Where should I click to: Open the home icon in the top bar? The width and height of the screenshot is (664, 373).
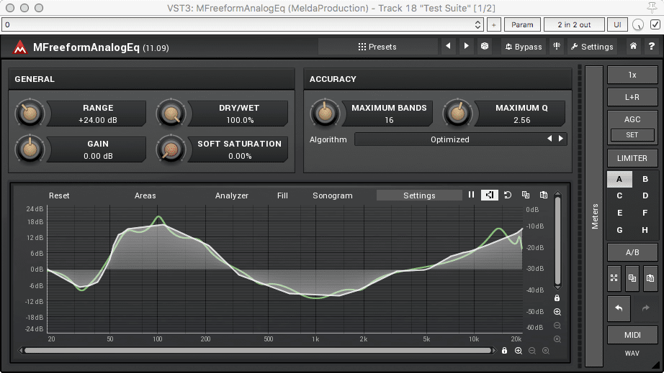632,47
